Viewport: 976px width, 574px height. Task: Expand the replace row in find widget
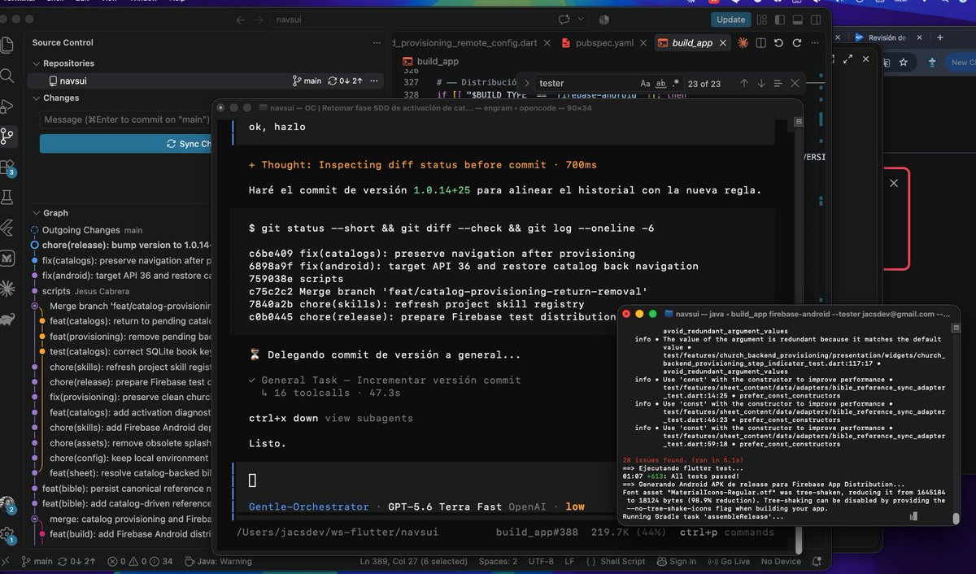(x=526, y=83)
